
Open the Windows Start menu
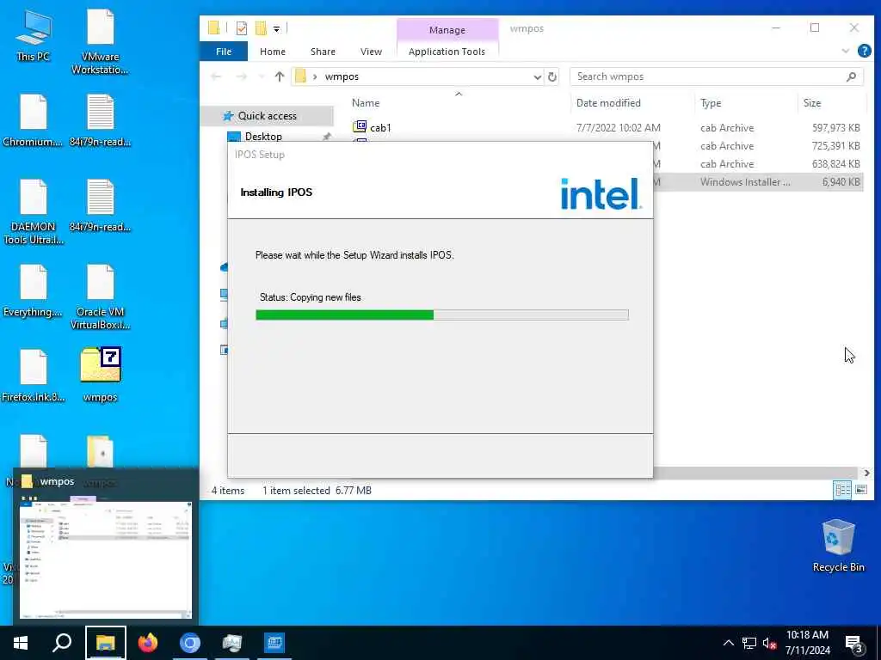tap(21, 643)
